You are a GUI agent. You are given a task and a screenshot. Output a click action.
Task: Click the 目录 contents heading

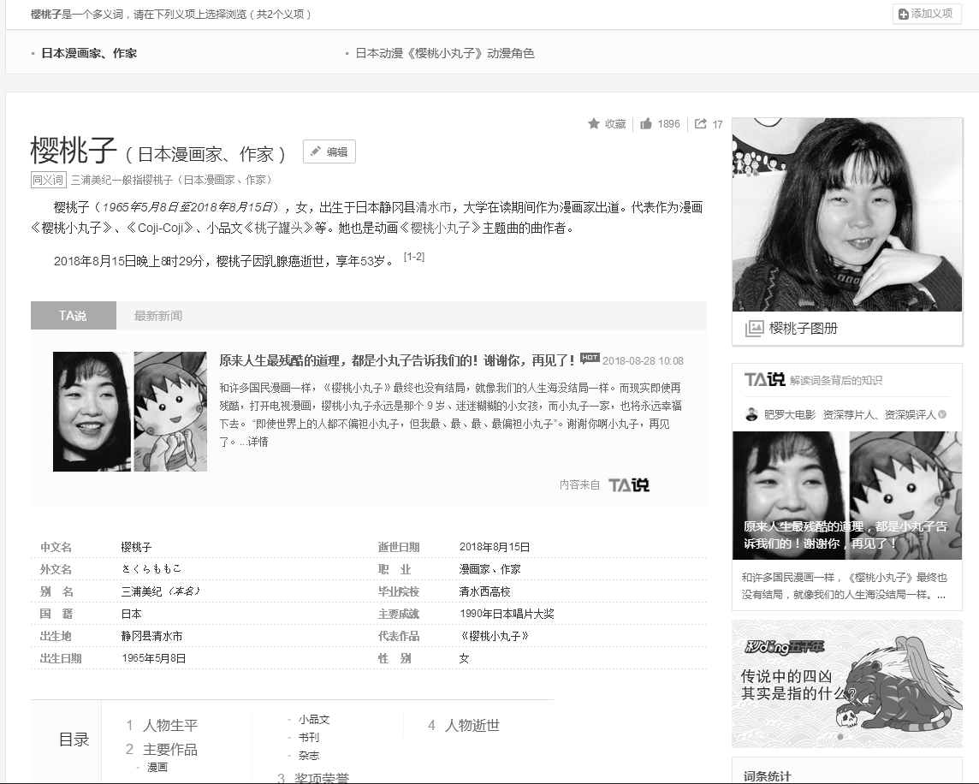(74, 739)
